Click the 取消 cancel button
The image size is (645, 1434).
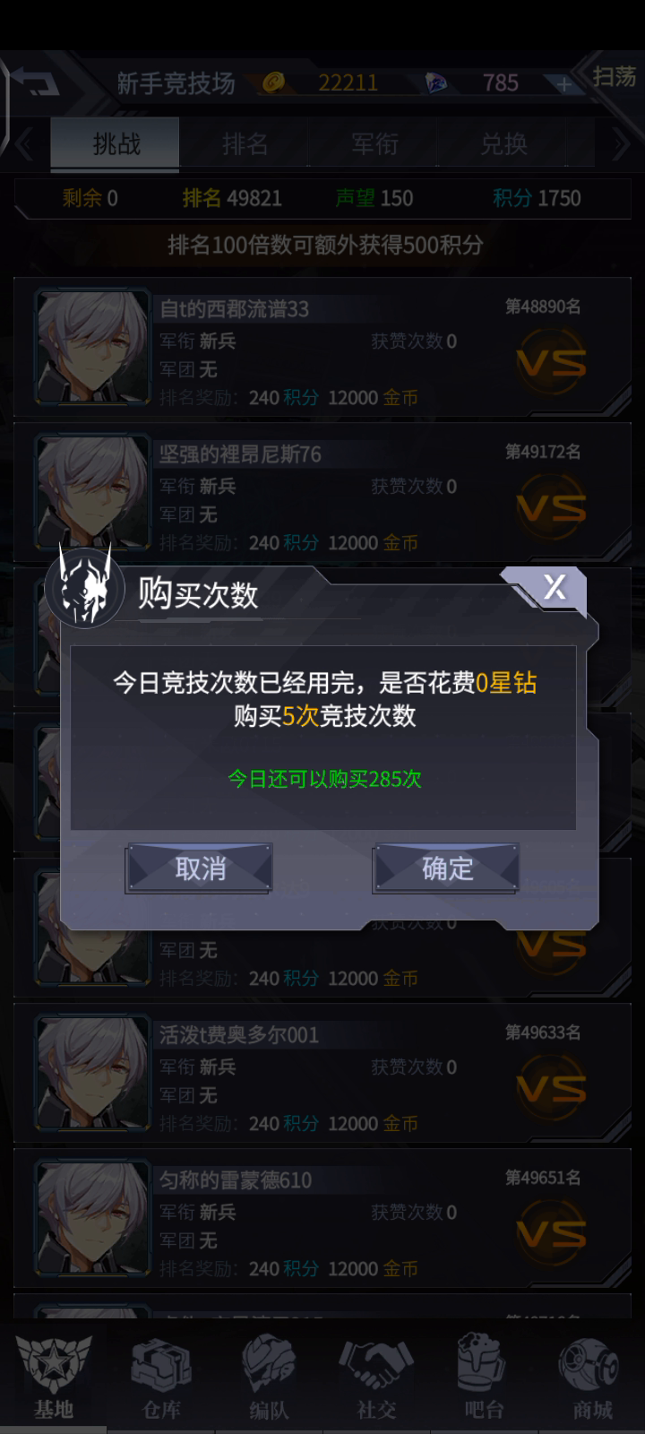point(199,868)
